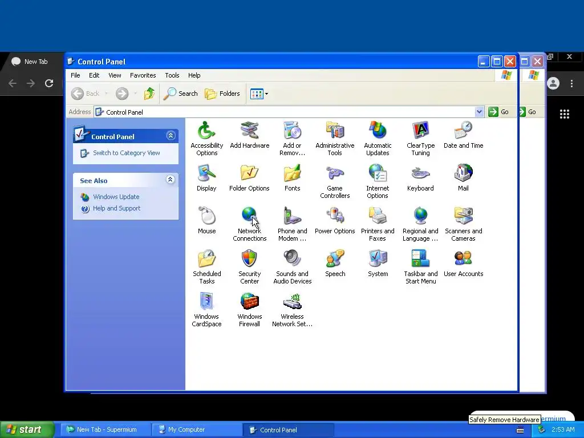This screenshot has width=584, height=438.
Task: Collapse the See Also section
Action: (x=170, y=180)
